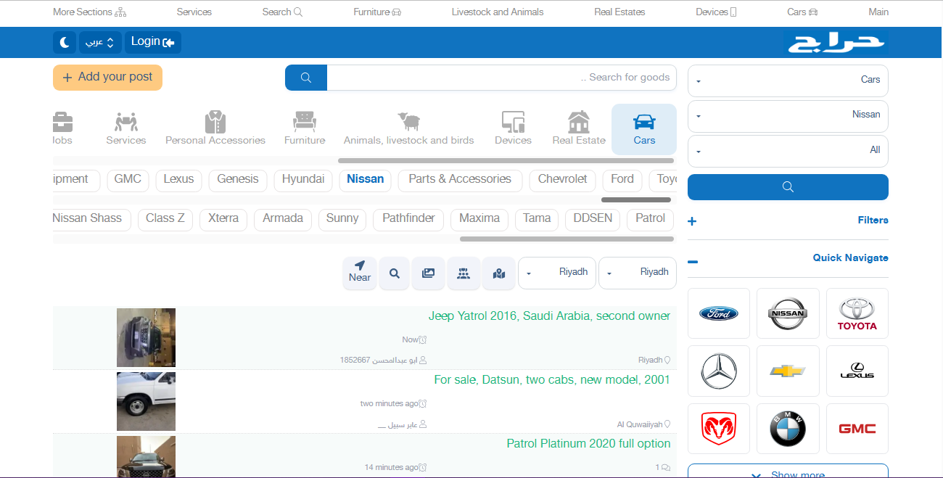Click the magnifier filter icon in toolbar
The image size is (943, 478).
[395, 273]
